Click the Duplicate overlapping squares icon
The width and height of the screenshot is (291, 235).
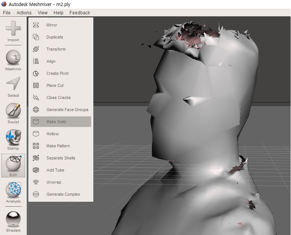[x=36, y=37]
